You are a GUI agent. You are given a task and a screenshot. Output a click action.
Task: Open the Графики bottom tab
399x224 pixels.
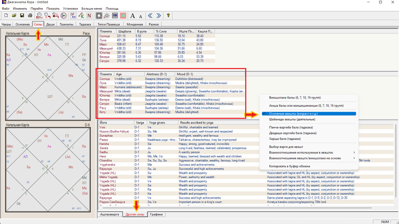156,214
